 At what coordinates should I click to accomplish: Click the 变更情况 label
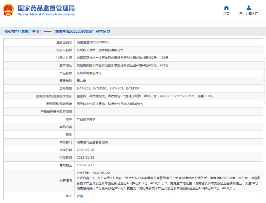tap(65, 181)
